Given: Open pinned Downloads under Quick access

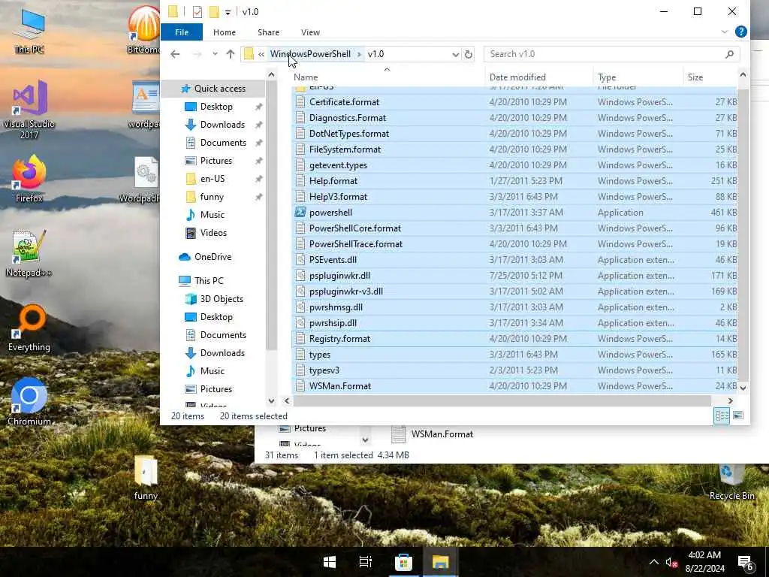Looking at the screenshot, I should coord(222,125).
